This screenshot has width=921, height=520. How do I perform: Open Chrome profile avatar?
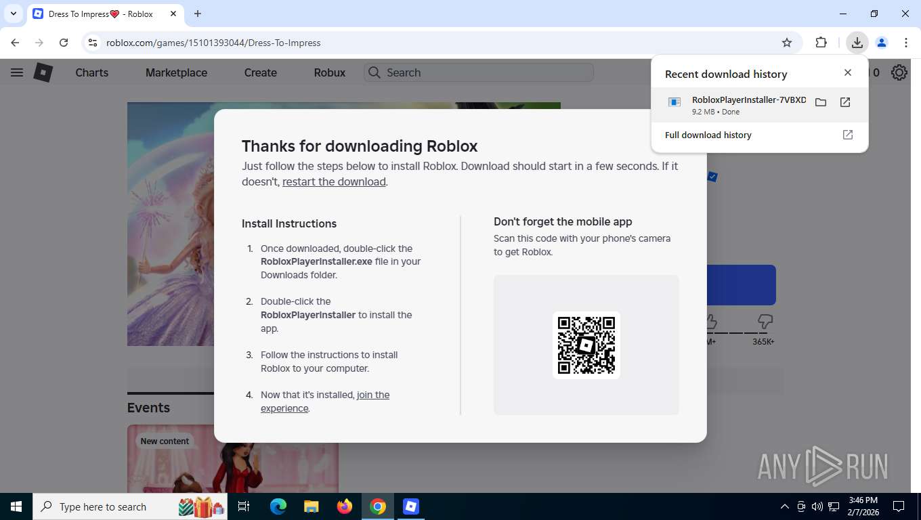pyautogui.click(x=882, y=43)
